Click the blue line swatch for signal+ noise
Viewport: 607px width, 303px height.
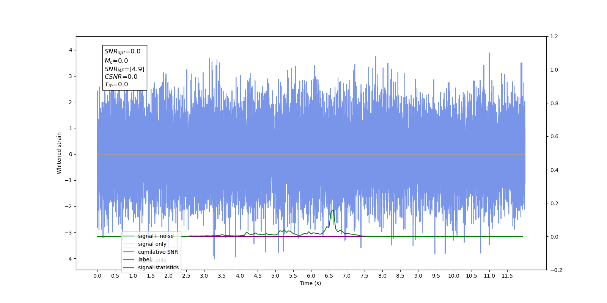point(129,236)
